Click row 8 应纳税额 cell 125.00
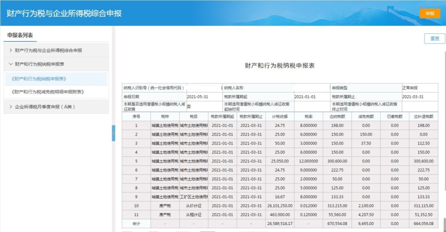The width and height of the screenshot is (446, 232). pos(337,188)
